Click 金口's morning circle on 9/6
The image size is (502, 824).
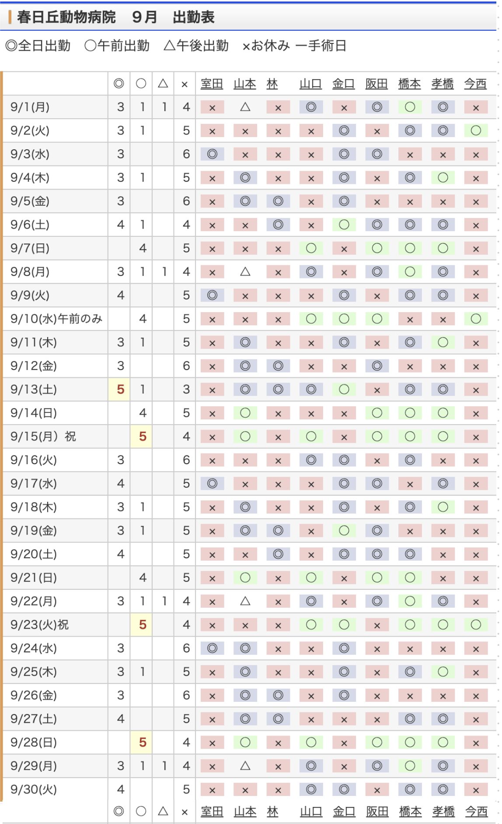pos(344,225)
